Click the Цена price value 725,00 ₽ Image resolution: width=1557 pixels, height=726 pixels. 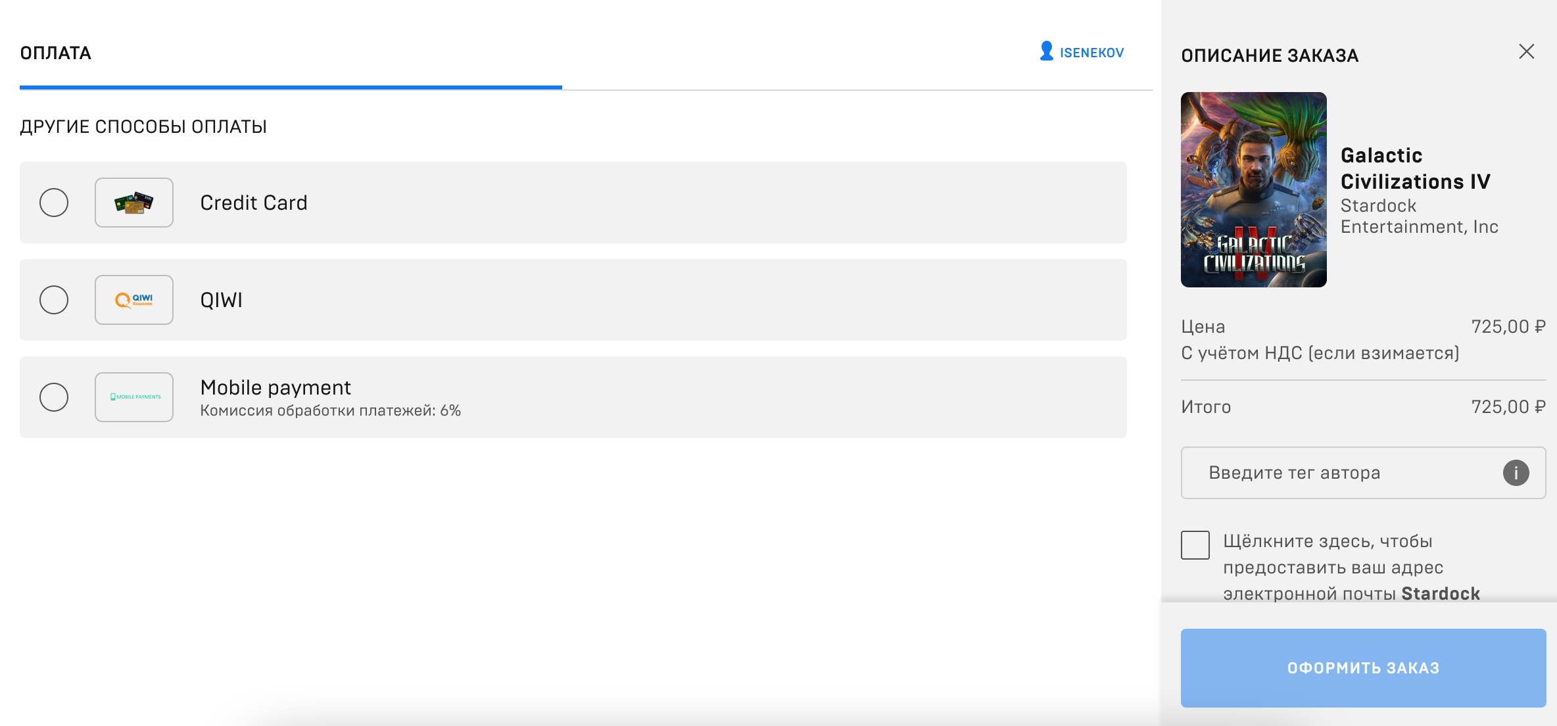[x=1508, y=327]
